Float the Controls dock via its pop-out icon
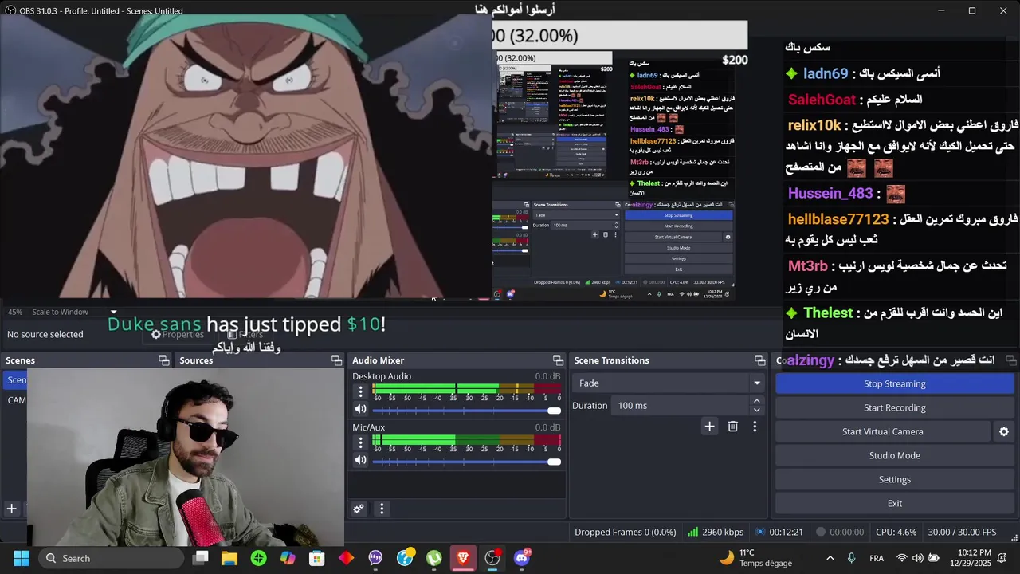The image size is (1020, 574). pos(1011,360)
